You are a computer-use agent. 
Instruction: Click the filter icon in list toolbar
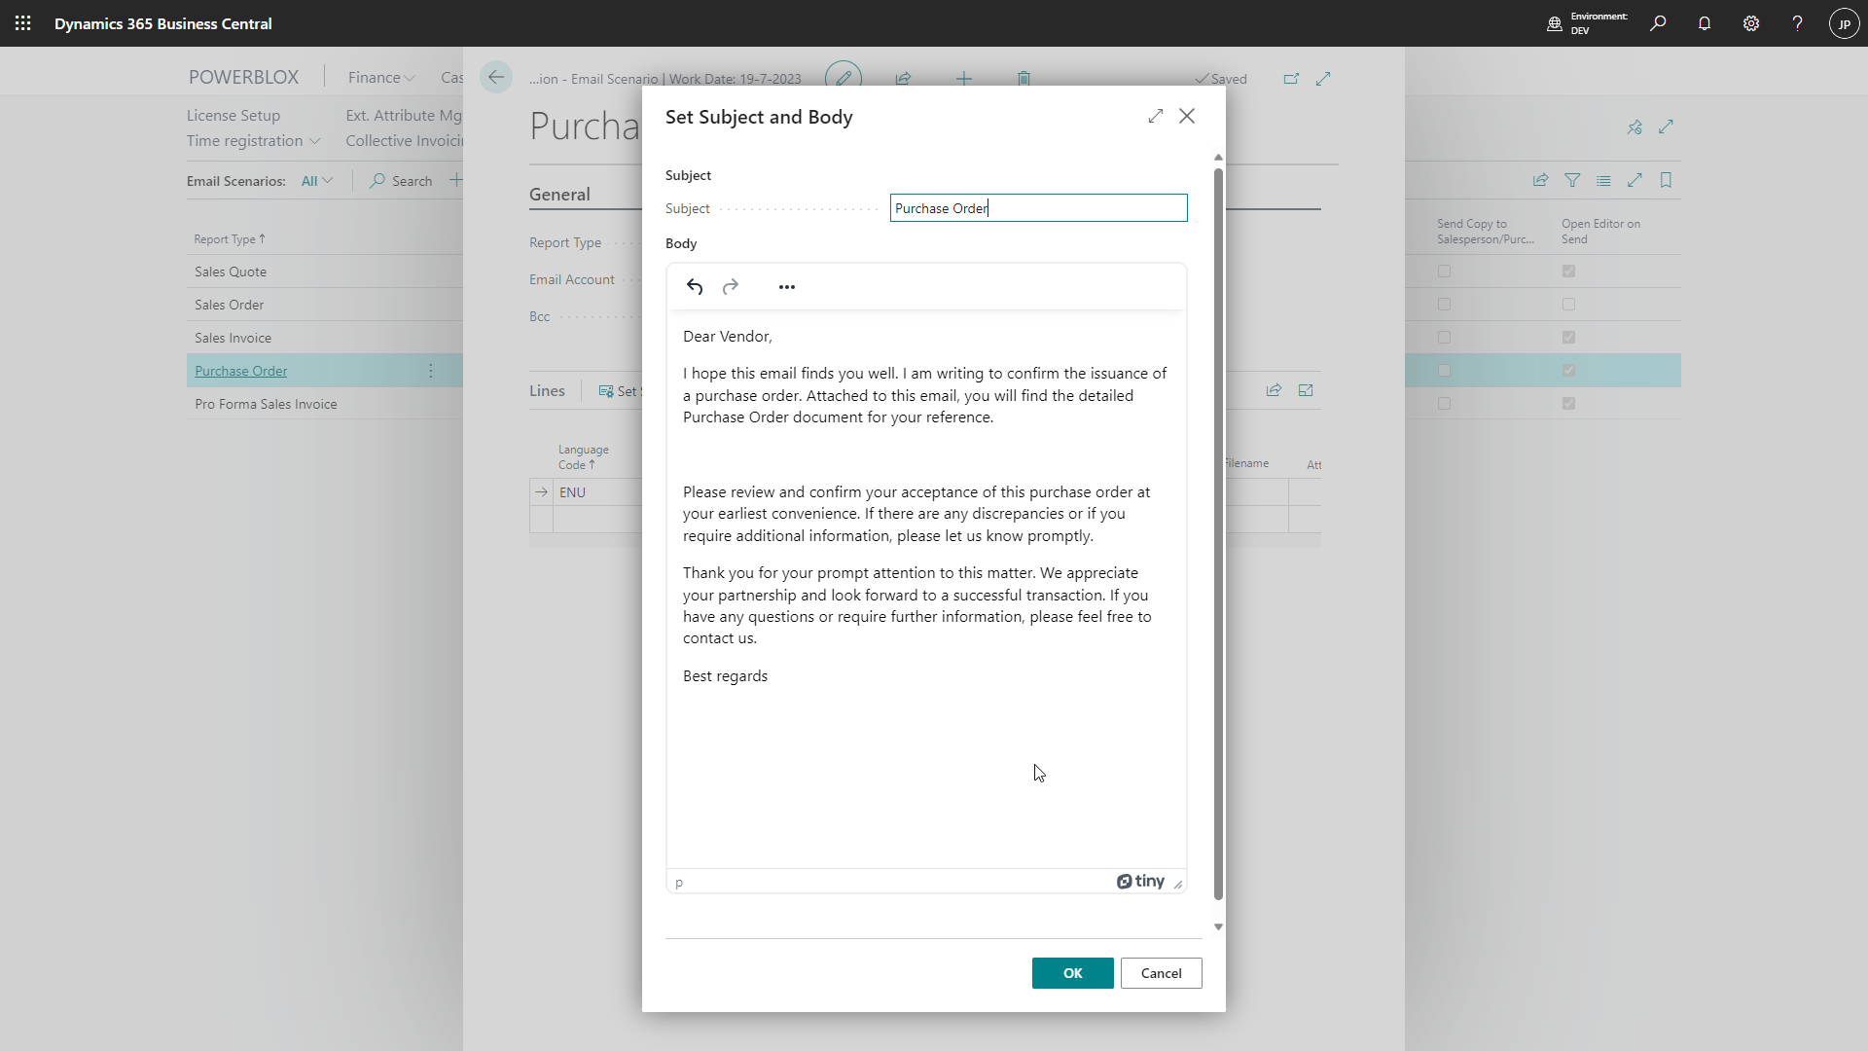tap(1572, 180)
